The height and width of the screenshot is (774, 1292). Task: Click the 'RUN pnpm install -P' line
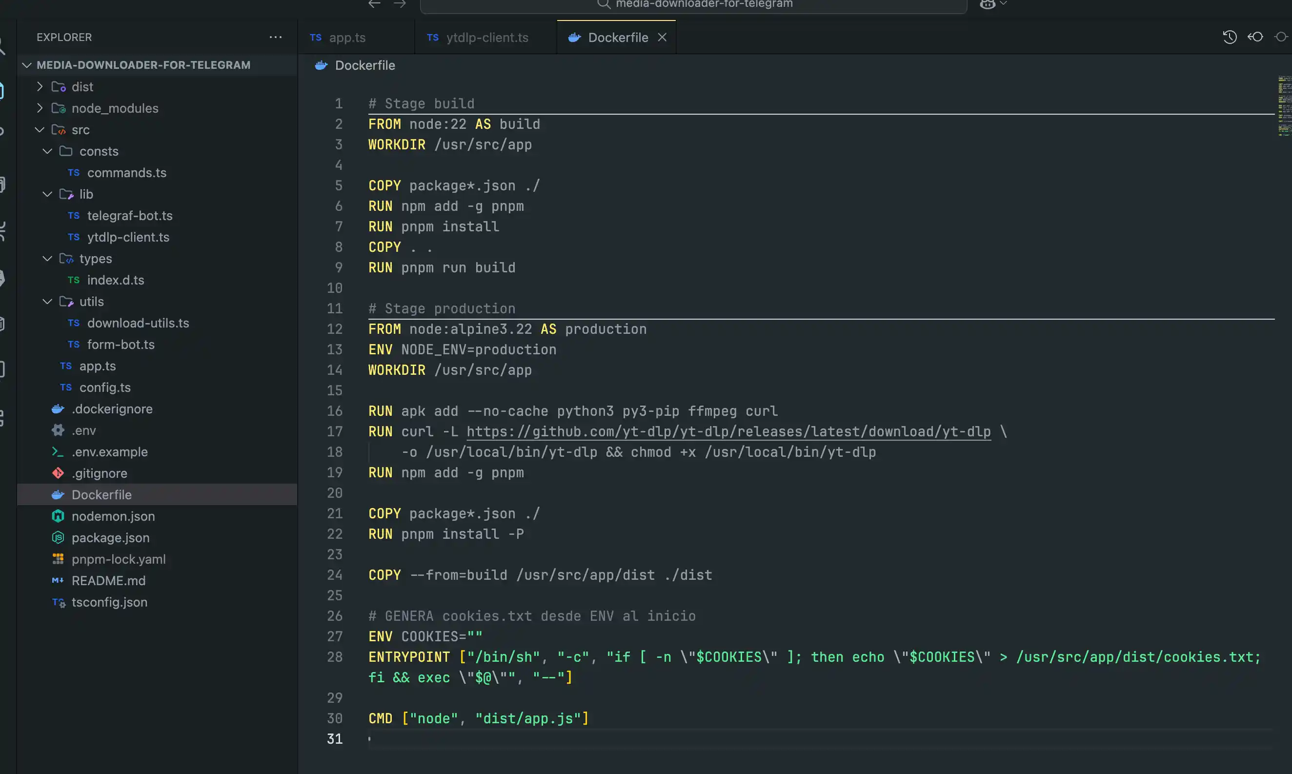click(446, 534)
